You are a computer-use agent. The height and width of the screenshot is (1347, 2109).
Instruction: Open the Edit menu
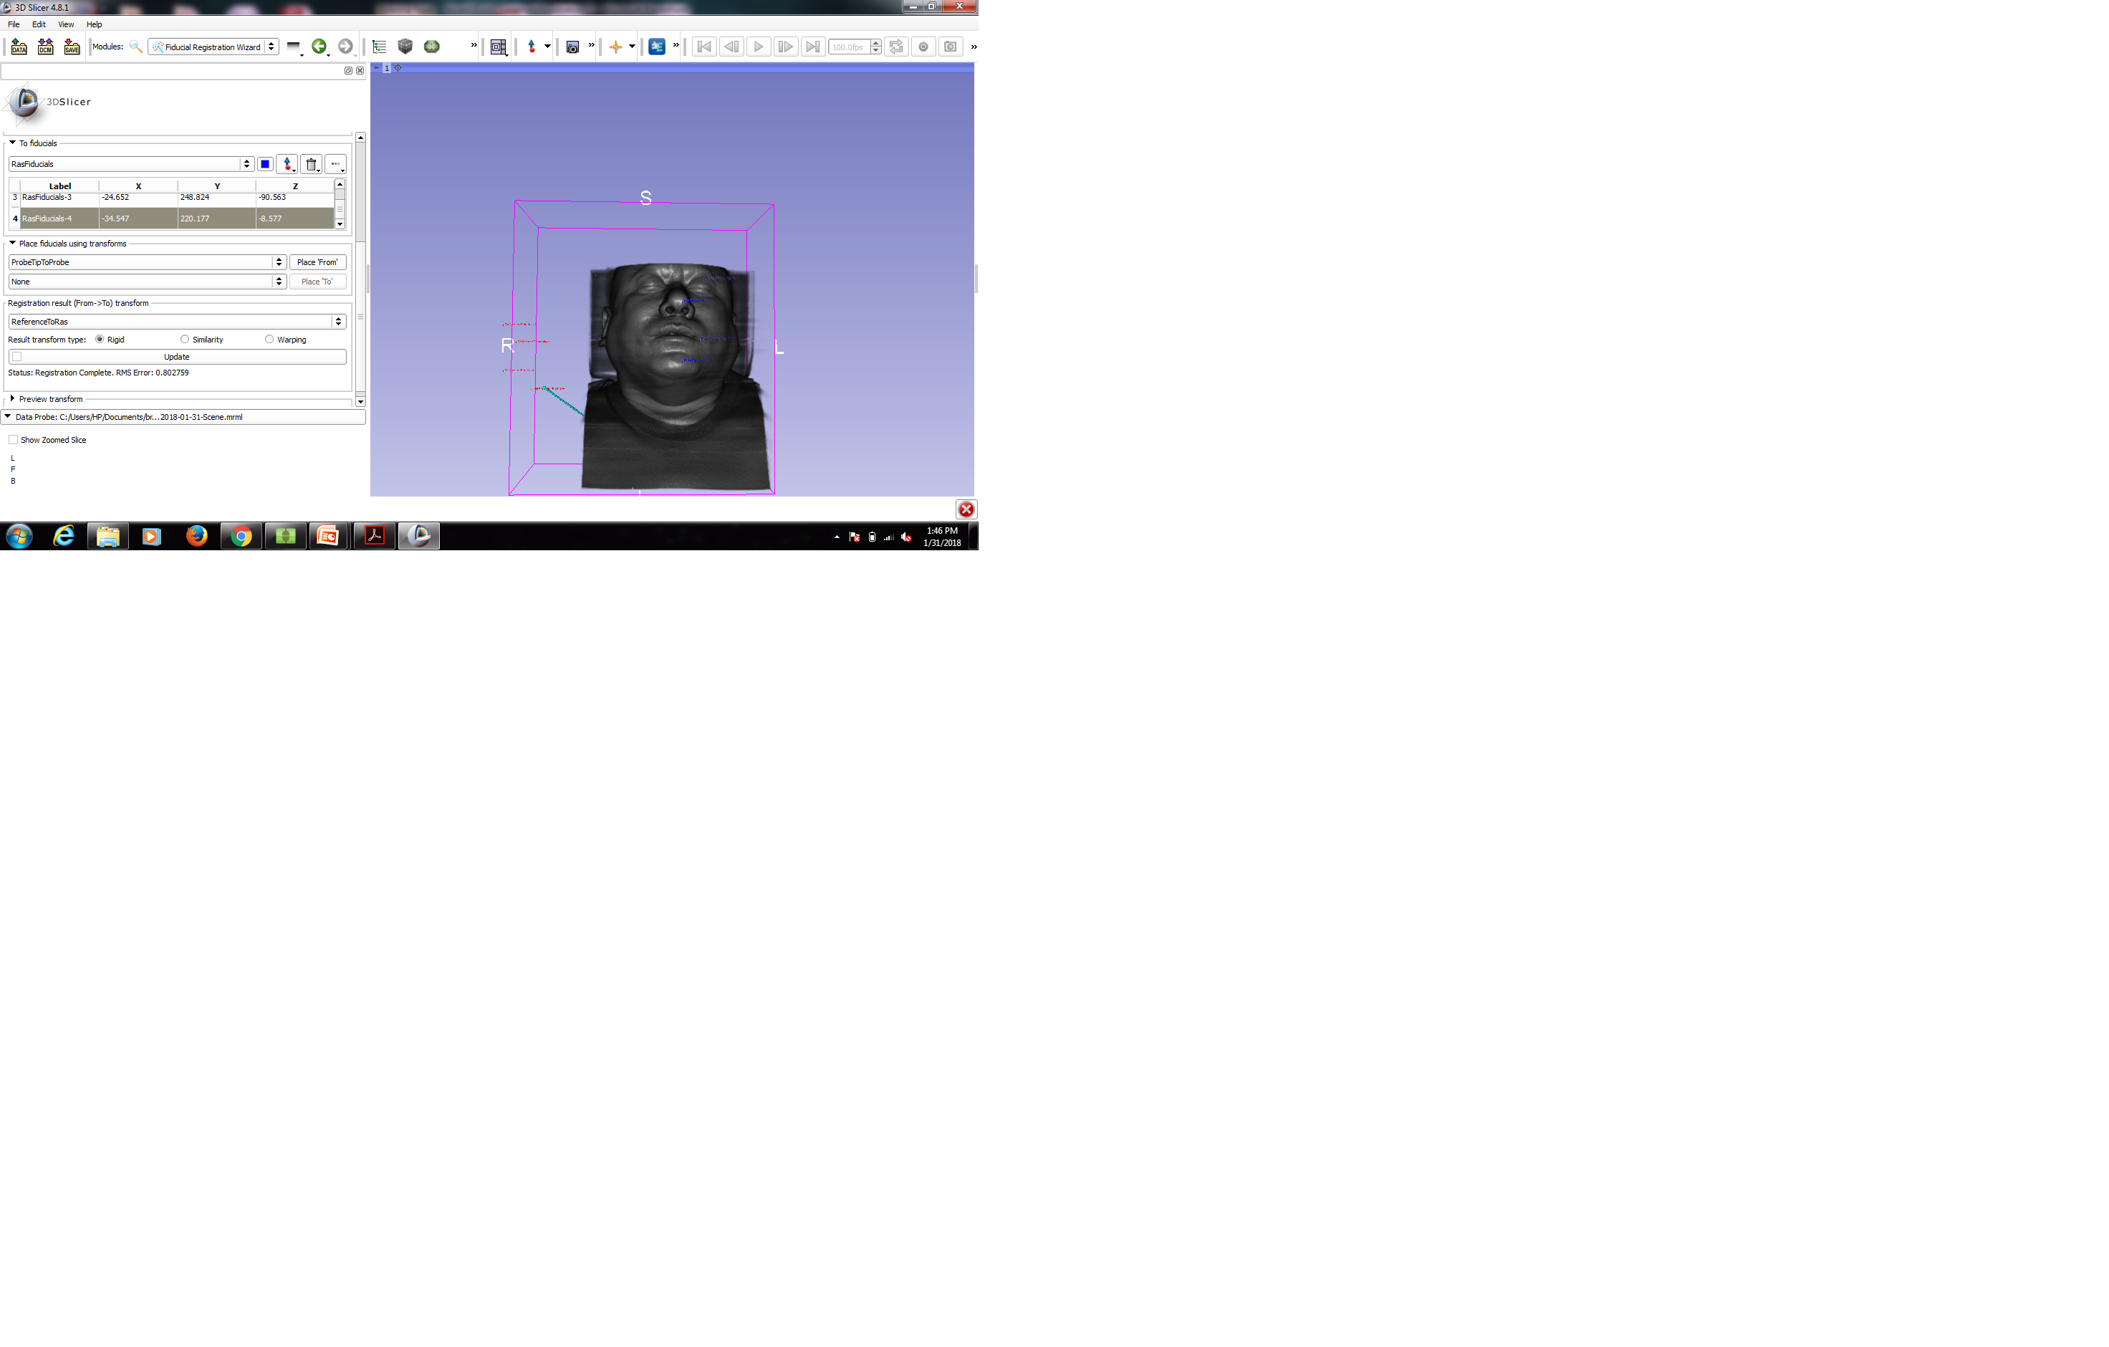[39, 24]
